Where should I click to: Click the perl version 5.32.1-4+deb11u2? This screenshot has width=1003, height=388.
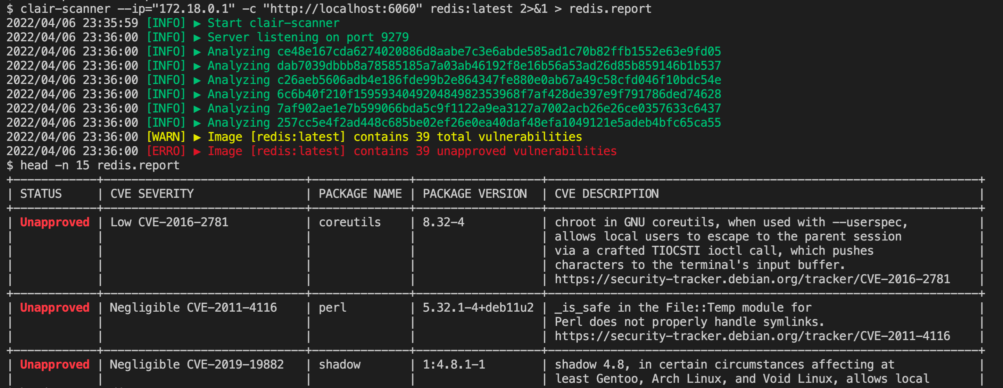pyautogui.click(x=478, y=307)
